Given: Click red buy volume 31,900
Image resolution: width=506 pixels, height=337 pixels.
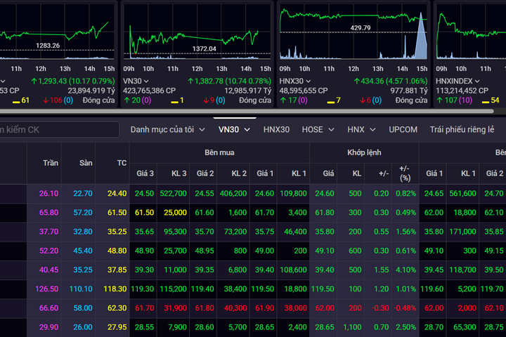Looking at the screenshot, I should tap(175, 308).
